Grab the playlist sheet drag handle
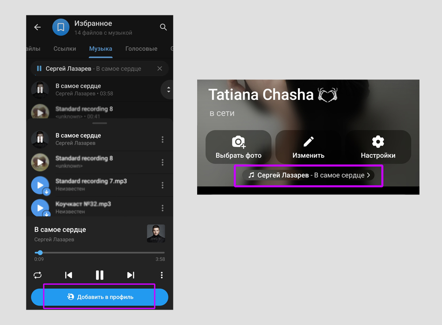Viewport: 442px width, 325px height. tap(99, 123)
